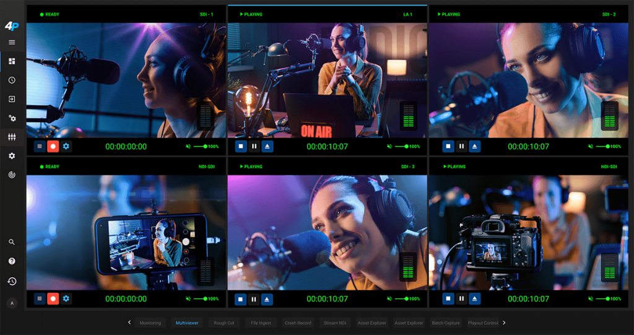This screenshot has width=634, height=335.
Task: Mute audio on the LA 1 channel
Action: [389, 147]
